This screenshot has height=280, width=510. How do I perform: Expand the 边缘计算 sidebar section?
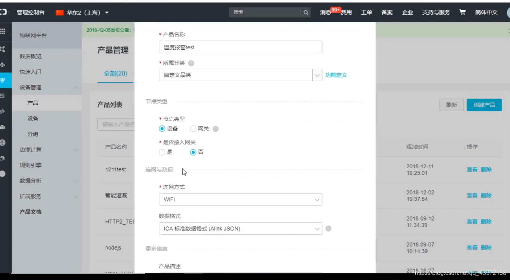[x=76, y=150]
